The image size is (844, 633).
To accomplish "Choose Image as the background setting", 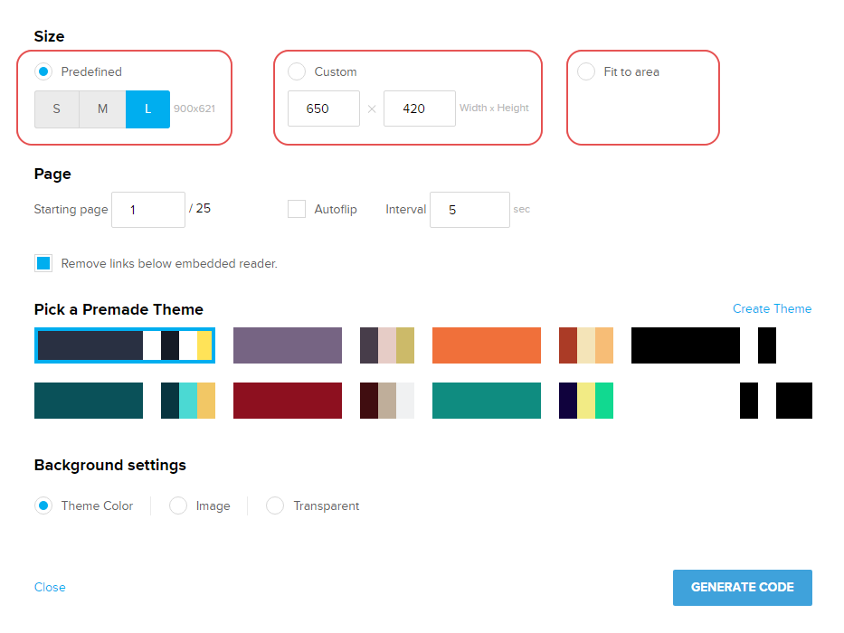I will pyautogui.click(x=179, y=505).
